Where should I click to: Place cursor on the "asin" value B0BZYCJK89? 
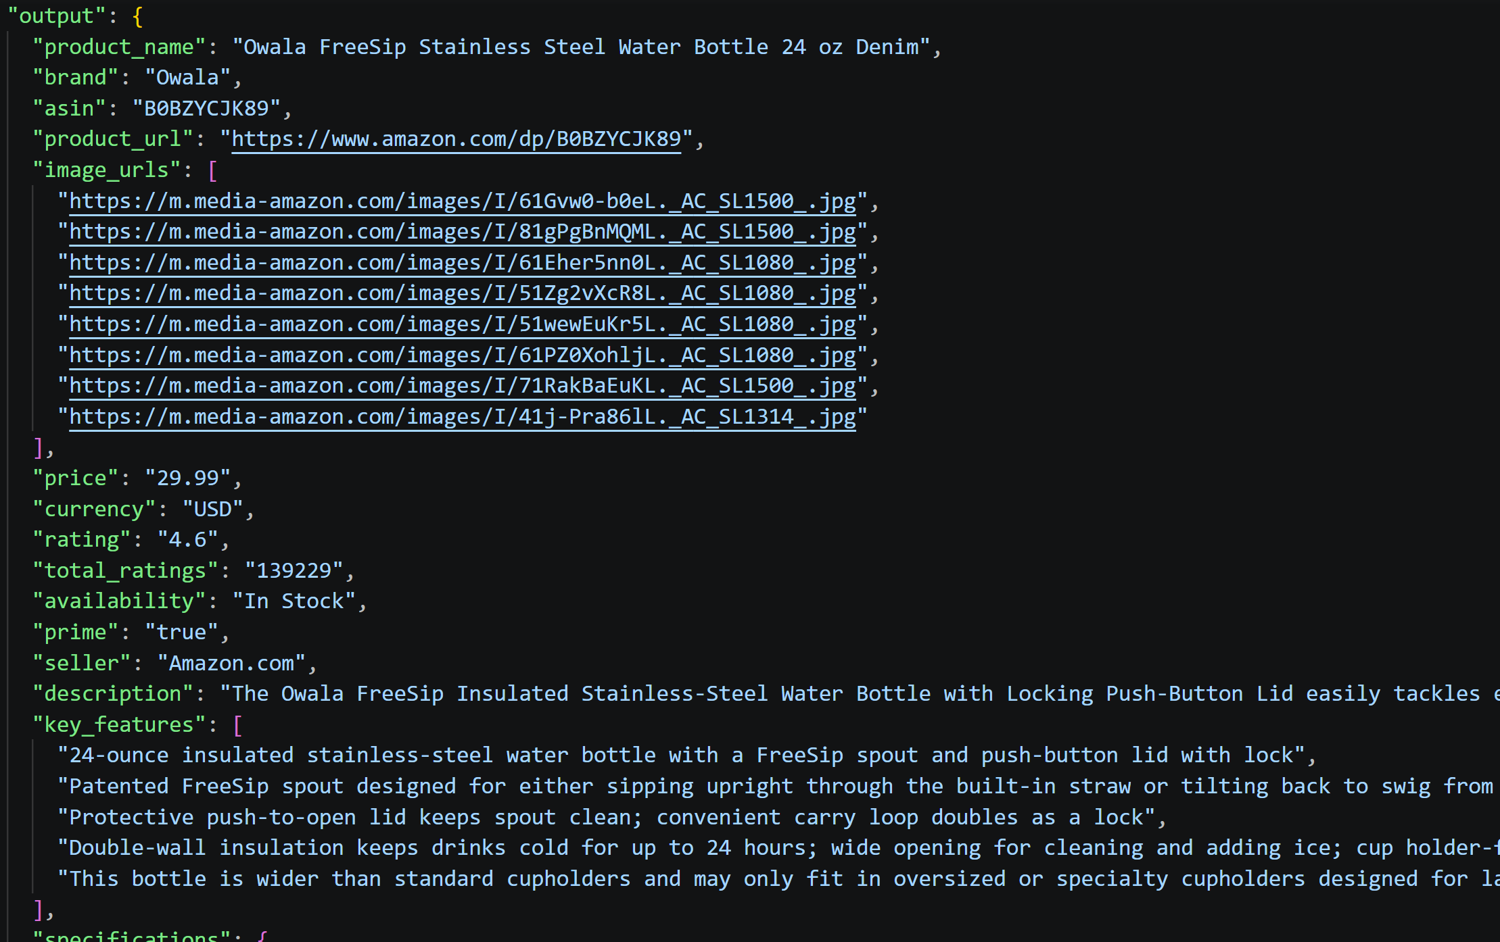(207, 109)
